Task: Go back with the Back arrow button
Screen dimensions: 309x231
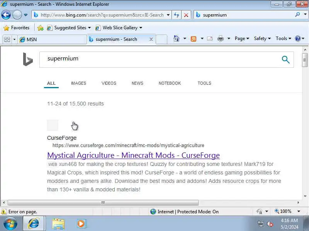Action: tap(6, 15)
